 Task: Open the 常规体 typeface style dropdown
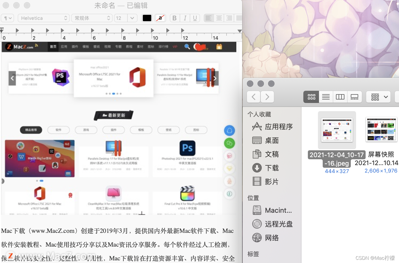click(x=92, y=18)
